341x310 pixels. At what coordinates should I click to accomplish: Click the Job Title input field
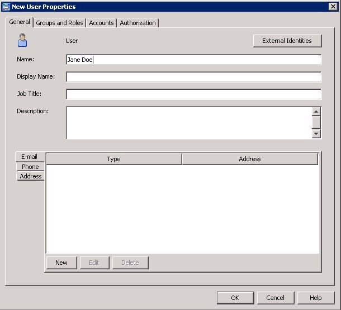[194, 94]
